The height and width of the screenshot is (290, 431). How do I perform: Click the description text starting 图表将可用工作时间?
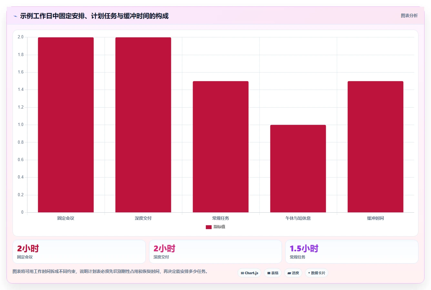tap(110, 272)
